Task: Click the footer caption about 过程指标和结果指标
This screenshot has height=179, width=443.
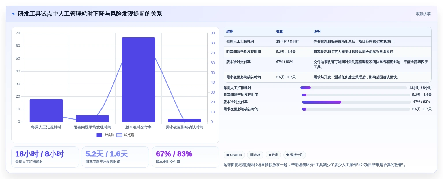Action: click(x=315, y=165)
